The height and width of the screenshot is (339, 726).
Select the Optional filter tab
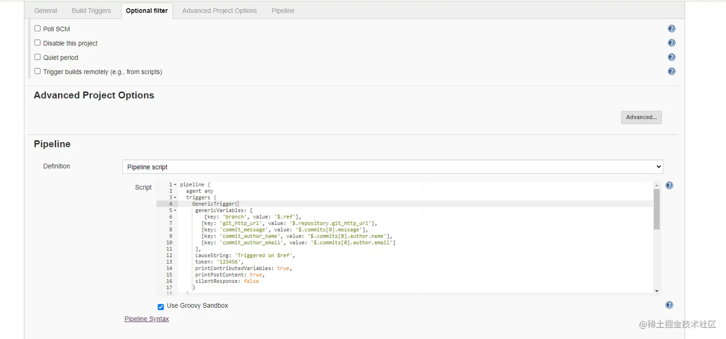pos(146,11)
